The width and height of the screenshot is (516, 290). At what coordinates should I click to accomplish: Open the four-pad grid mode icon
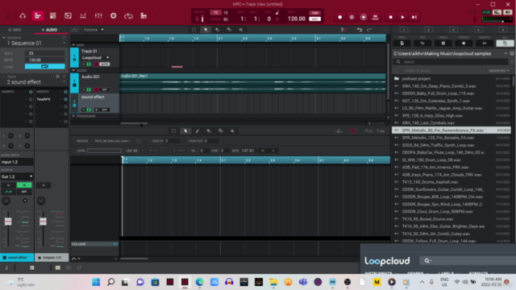52,16
